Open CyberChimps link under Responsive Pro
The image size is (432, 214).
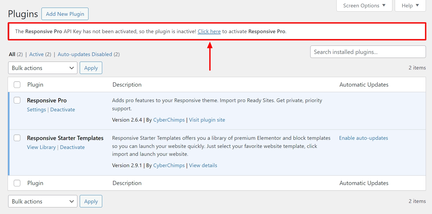(x=169, y=120)
